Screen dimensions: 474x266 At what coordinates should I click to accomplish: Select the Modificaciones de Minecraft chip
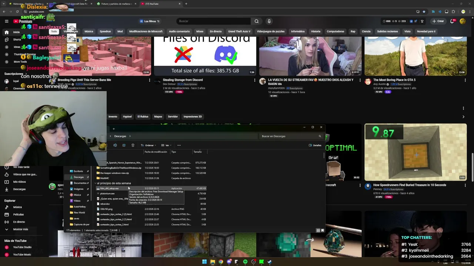point(146,31)
